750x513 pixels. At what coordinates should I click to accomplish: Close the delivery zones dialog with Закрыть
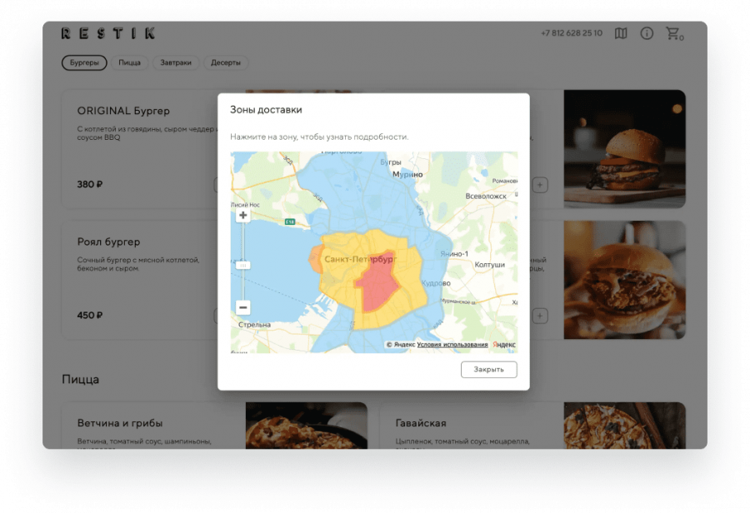(x=489, y=370)
